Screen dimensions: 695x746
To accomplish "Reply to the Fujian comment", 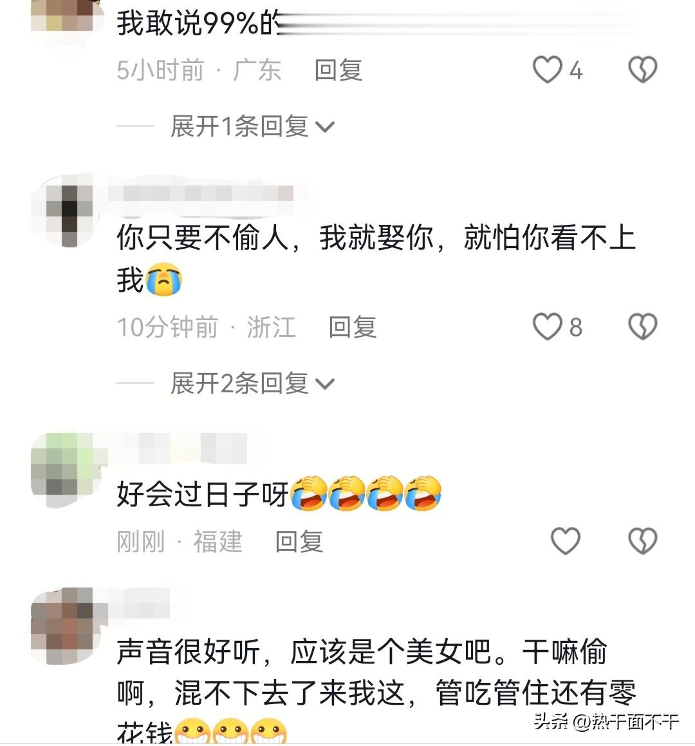I will pos(299,542).
